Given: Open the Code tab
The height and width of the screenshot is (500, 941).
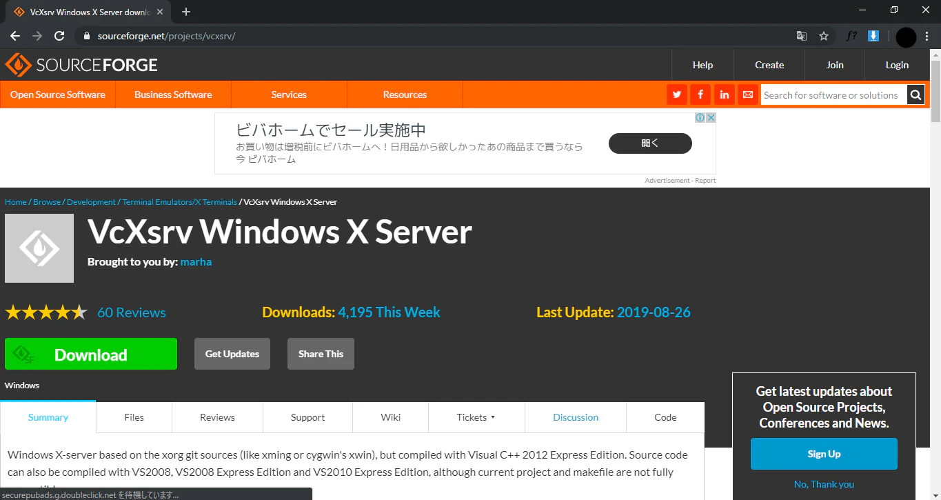Looking at the screenshot, I should click(x=665, y=417).
